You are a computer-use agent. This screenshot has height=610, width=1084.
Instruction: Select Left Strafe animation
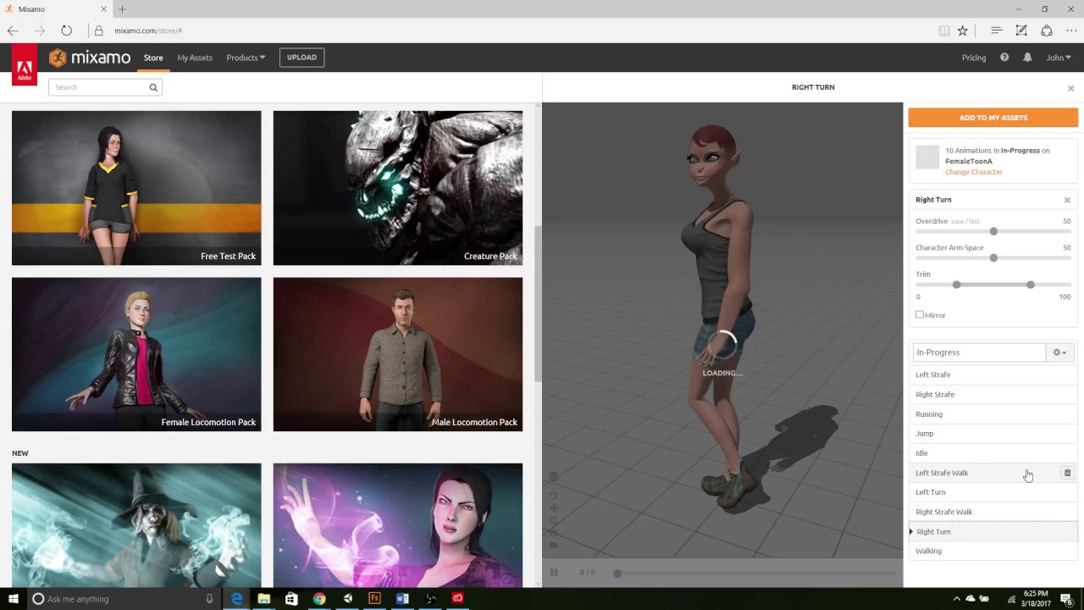pyautogui.click(x=993, y=374)
